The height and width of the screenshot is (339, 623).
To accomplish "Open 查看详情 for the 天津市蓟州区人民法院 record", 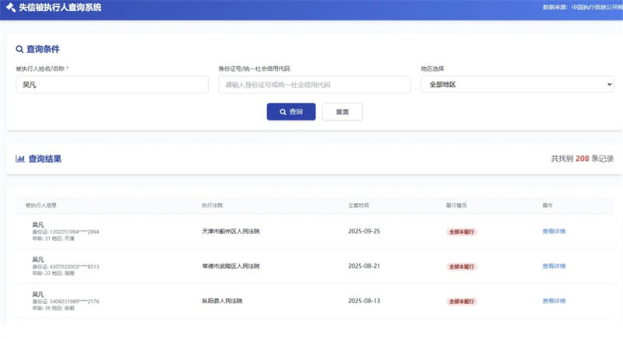I will tap(554, 232).
